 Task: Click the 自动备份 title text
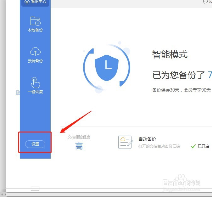point(147,139)
